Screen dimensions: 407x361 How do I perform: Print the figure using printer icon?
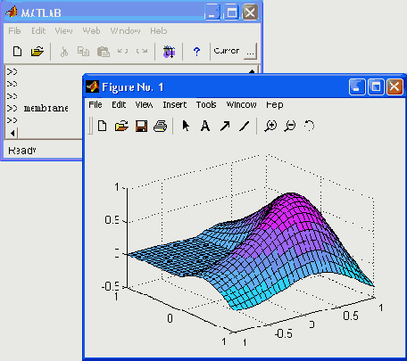click(x=160, y=126)
